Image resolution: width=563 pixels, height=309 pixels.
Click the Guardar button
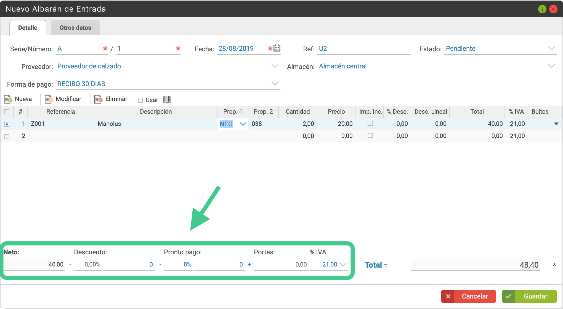(529, 296)
